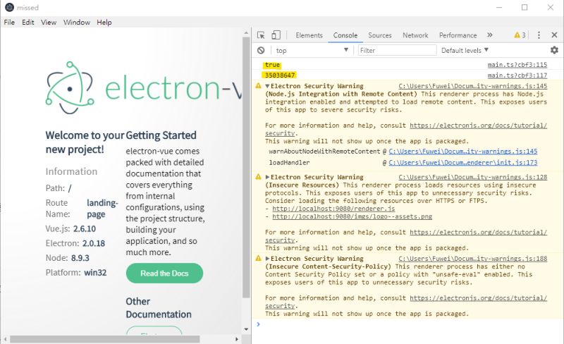Click the Read the Docs button
This screenshot has width=564, height=344.
pyautogui.click(x=164, y=273)
